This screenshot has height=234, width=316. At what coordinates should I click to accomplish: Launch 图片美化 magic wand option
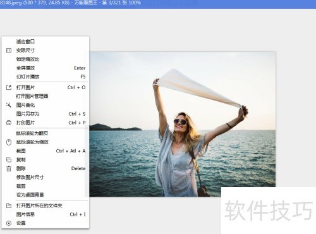pyautogui.click(x=45, y=105)
